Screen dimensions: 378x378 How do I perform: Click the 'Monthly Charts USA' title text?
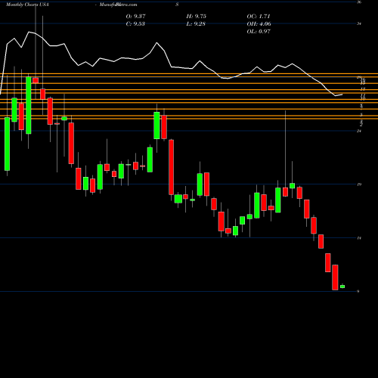tap(27, 5)
